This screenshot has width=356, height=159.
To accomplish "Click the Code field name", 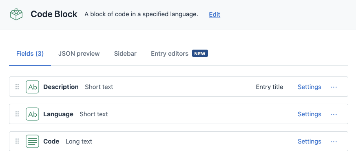I will pyautogui.click(x=51, y=142).
